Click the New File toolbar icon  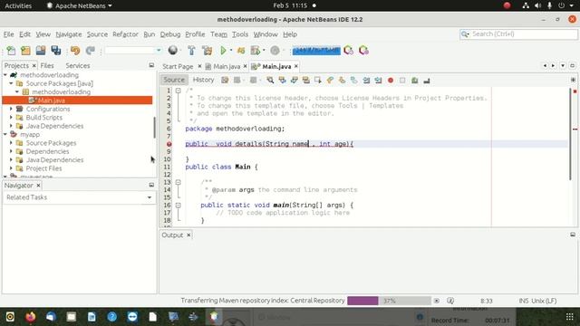[x=11, y=51]
